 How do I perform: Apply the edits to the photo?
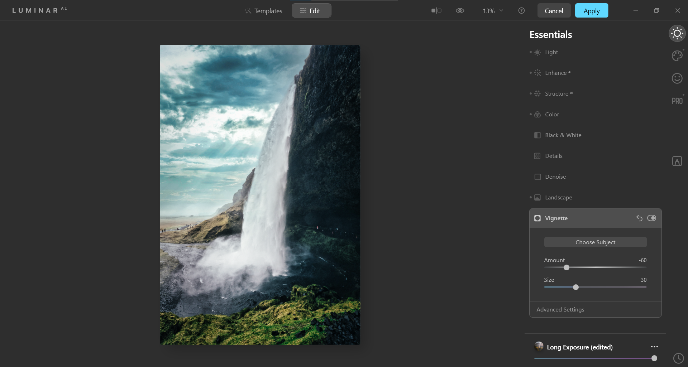(x=591, y=11)
